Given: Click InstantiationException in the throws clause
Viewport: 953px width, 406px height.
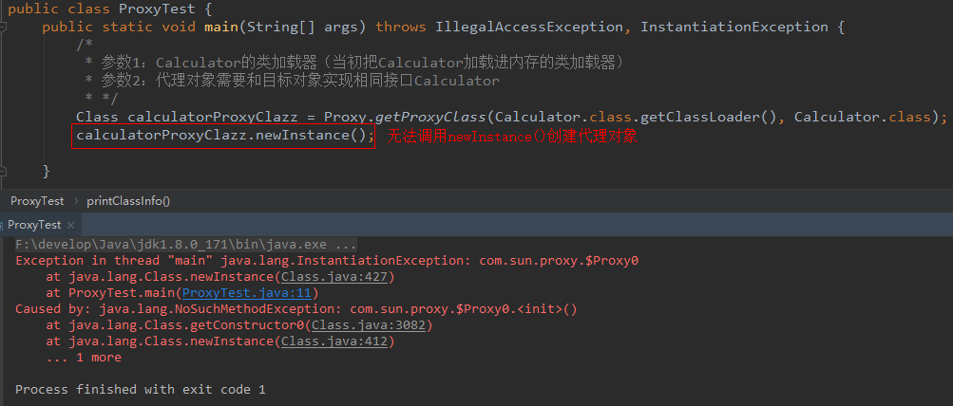Looking at the screenshot, I should (x=734, y=27).
